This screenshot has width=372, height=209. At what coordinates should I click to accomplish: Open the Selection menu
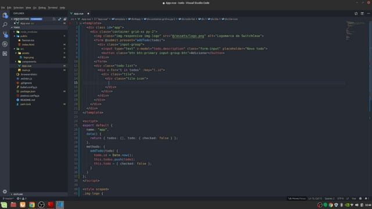tap(18, 8)
